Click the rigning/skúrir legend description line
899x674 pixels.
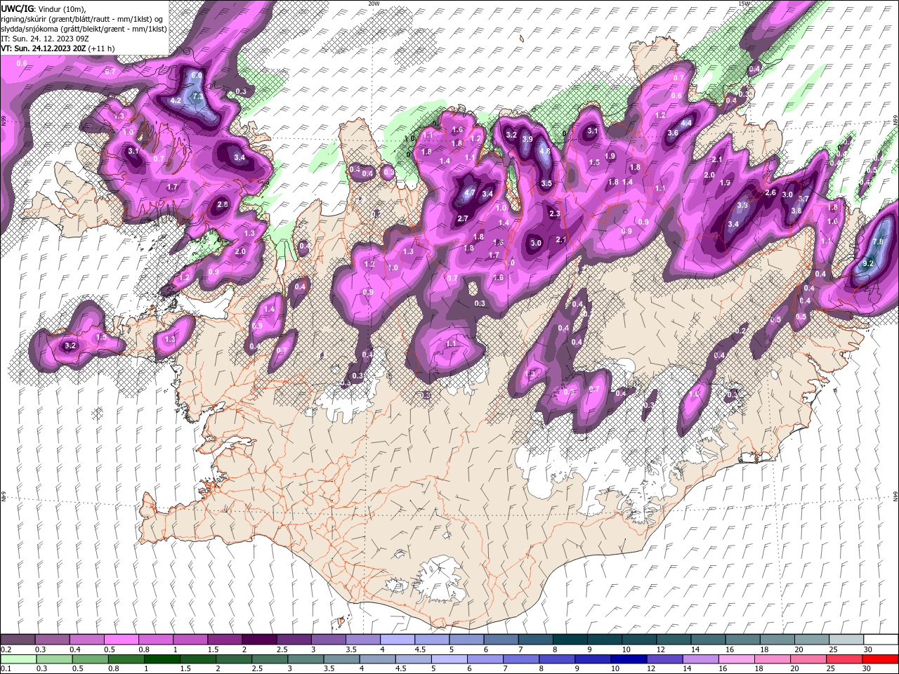coord(82,18)
